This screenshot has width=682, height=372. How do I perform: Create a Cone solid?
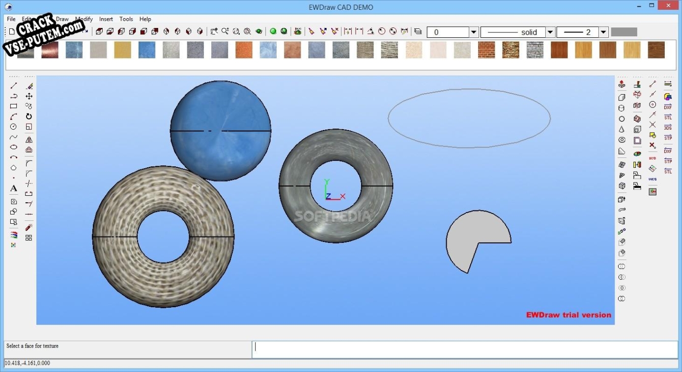tap(622, 130)
